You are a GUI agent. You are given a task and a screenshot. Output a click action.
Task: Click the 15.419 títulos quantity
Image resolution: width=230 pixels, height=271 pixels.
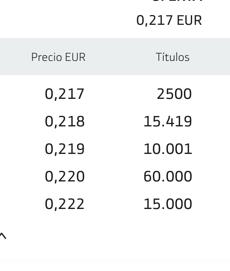click(168, 121)
